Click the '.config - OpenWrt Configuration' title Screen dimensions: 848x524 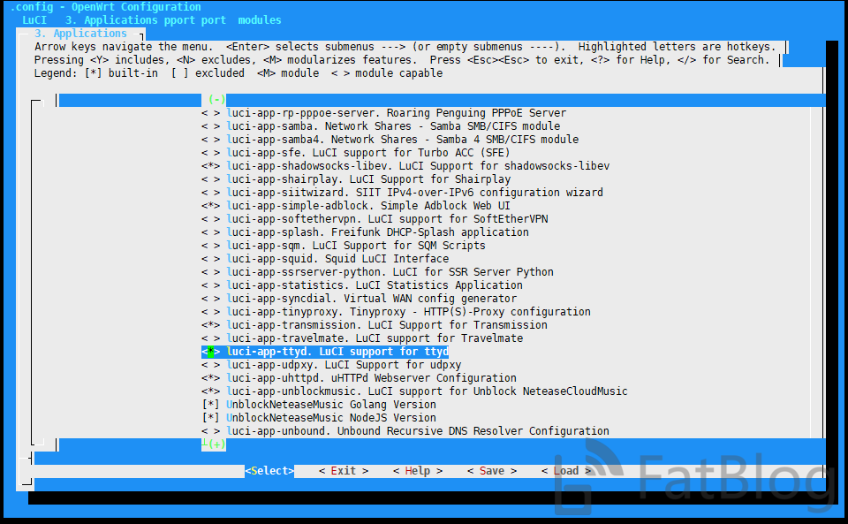(105, 7)
